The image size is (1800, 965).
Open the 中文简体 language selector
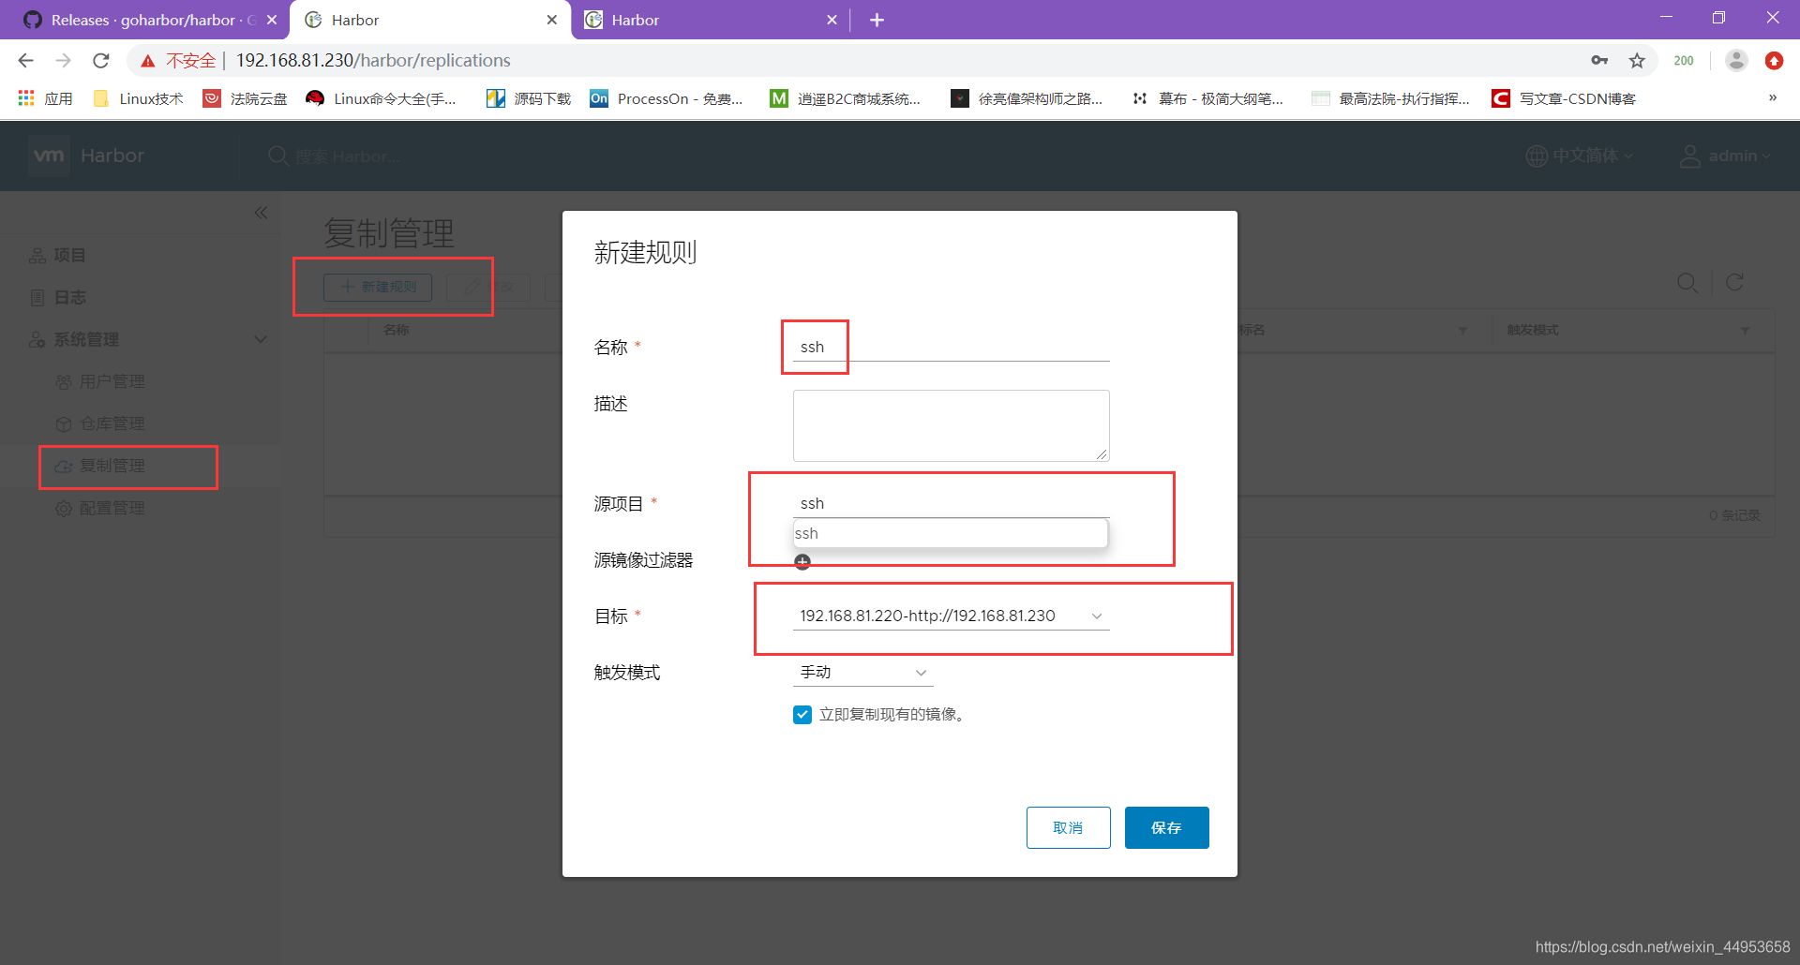pyautogui.click(x=1580, y=156)
